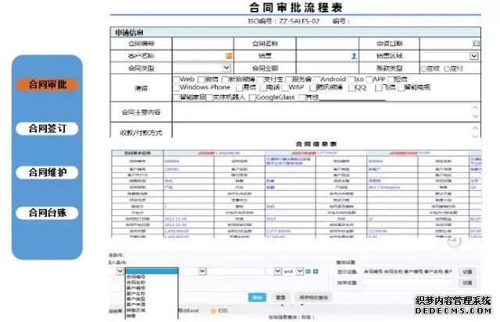Click 设置 next to 显示设置
Image resolution: width=500 pixels, height=322 pixels.
(467, 272)
